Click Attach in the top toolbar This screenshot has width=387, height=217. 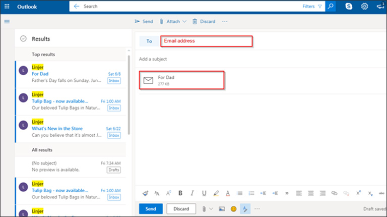(170, 22)
